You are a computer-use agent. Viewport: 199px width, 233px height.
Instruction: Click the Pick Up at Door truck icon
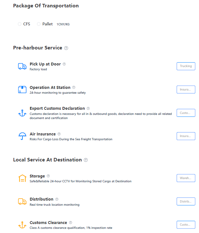[22, 66]
